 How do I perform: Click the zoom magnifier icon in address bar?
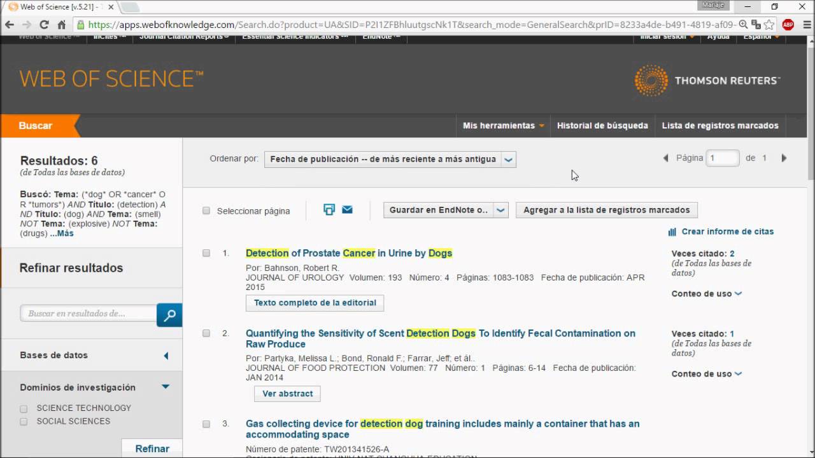745,25
